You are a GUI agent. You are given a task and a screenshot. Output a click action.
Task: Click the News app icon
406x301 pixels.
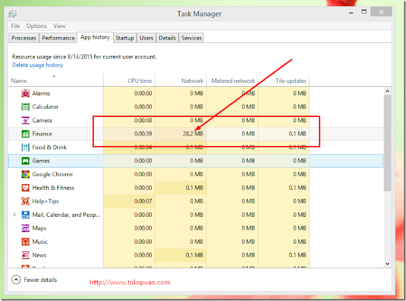tap(25, 255)
